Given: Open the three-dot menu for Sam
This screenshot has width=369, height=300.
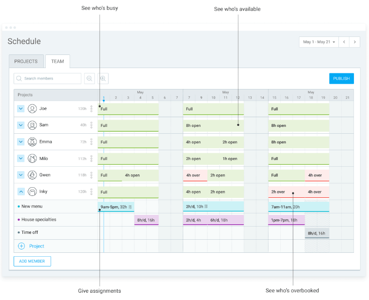Looking at the screenshot, I should tap(91, 125).
